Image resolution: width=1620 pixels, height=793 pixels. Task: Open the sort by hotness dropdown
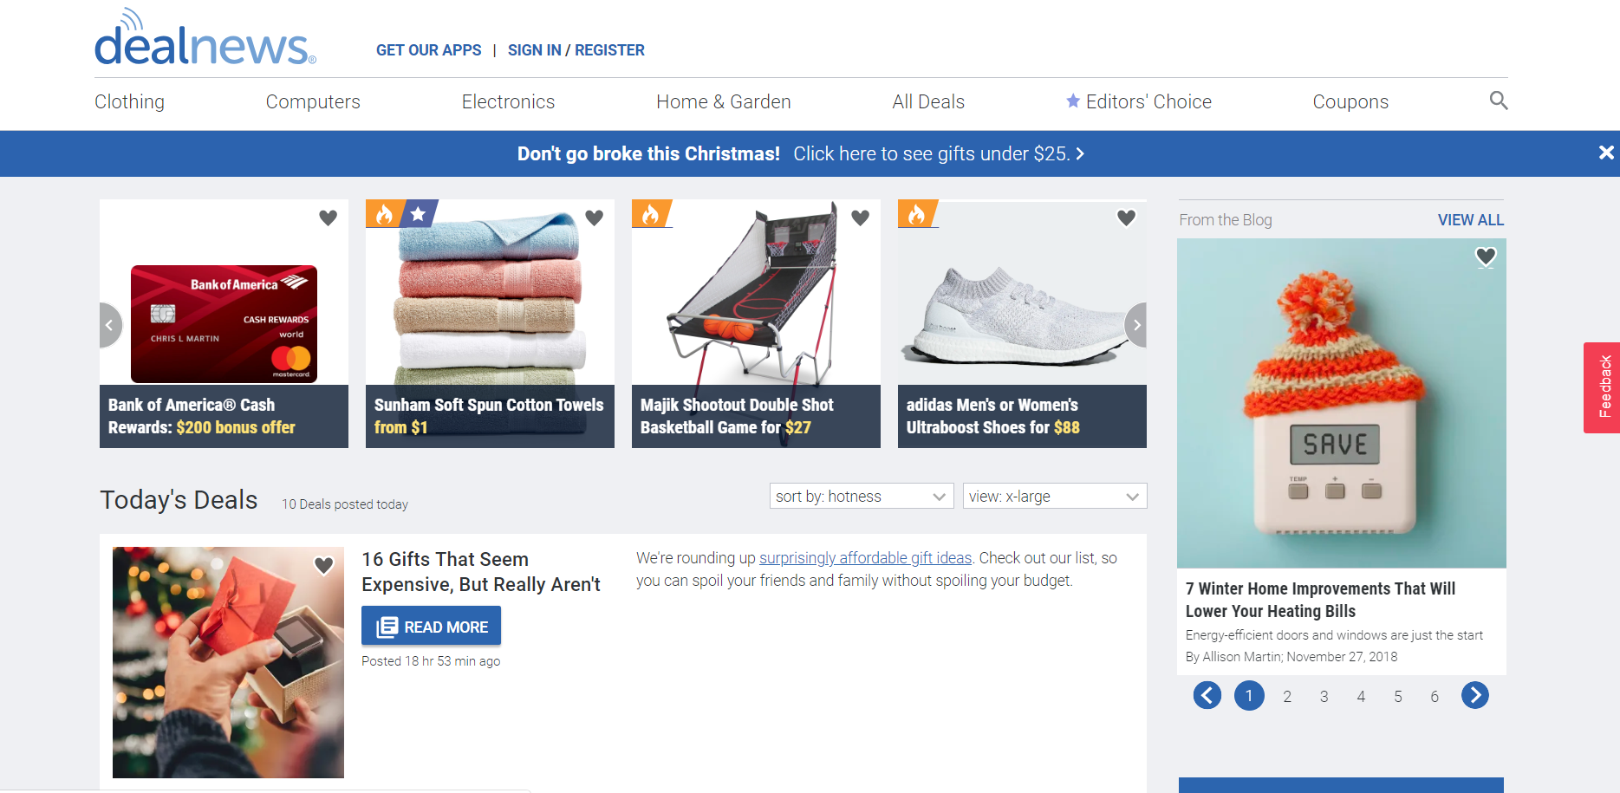pyautogui.click(x=862, y=496)
